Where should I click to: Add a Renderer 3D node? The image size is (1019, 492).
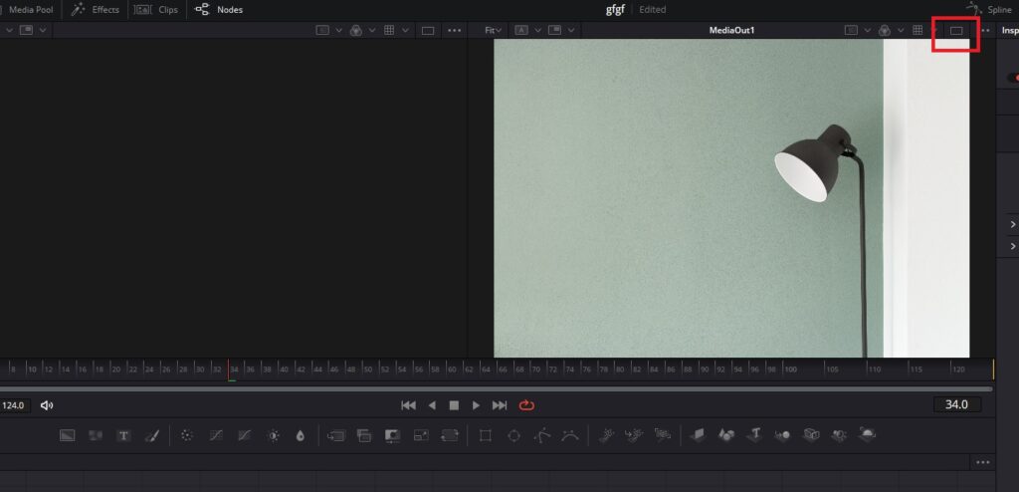[x=868, y=434]
